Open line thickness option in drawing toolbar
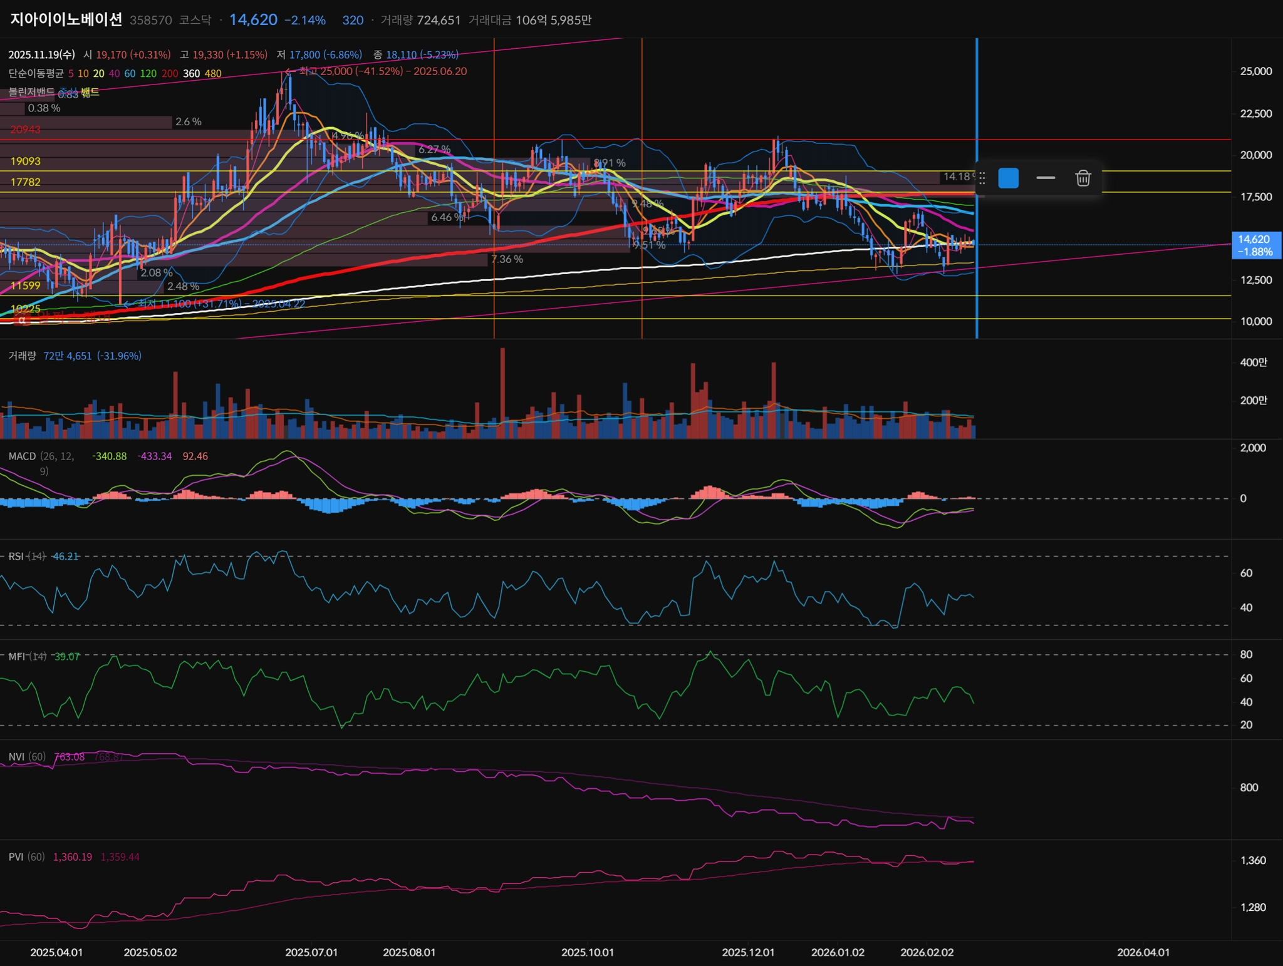1283x966 pixels. [1046, 178]
